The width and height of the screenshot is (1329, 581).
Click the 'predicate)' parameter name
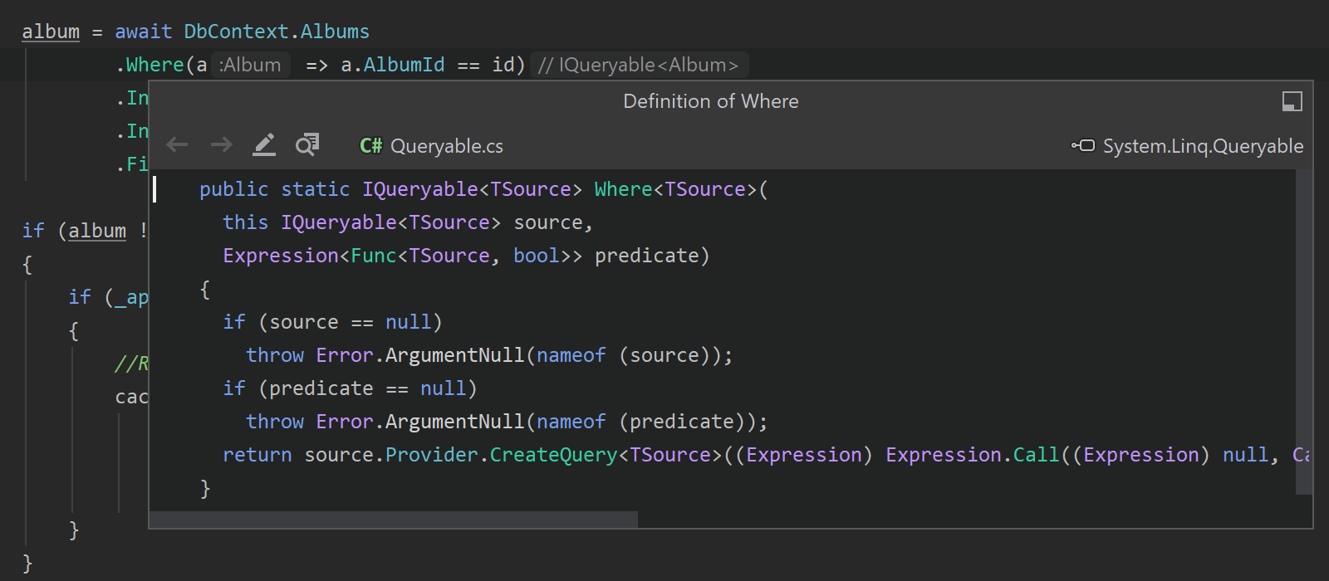(x=652, y=256)
